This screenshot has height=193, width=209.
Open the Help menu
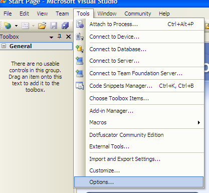tap(164, 14)
